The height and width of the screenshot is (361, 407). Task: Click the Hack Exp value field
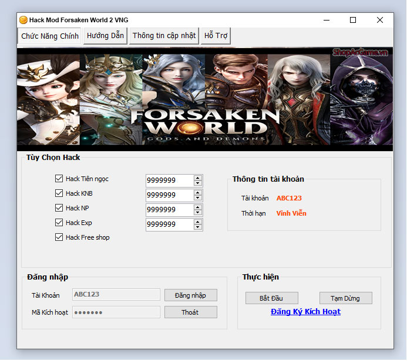170,224
